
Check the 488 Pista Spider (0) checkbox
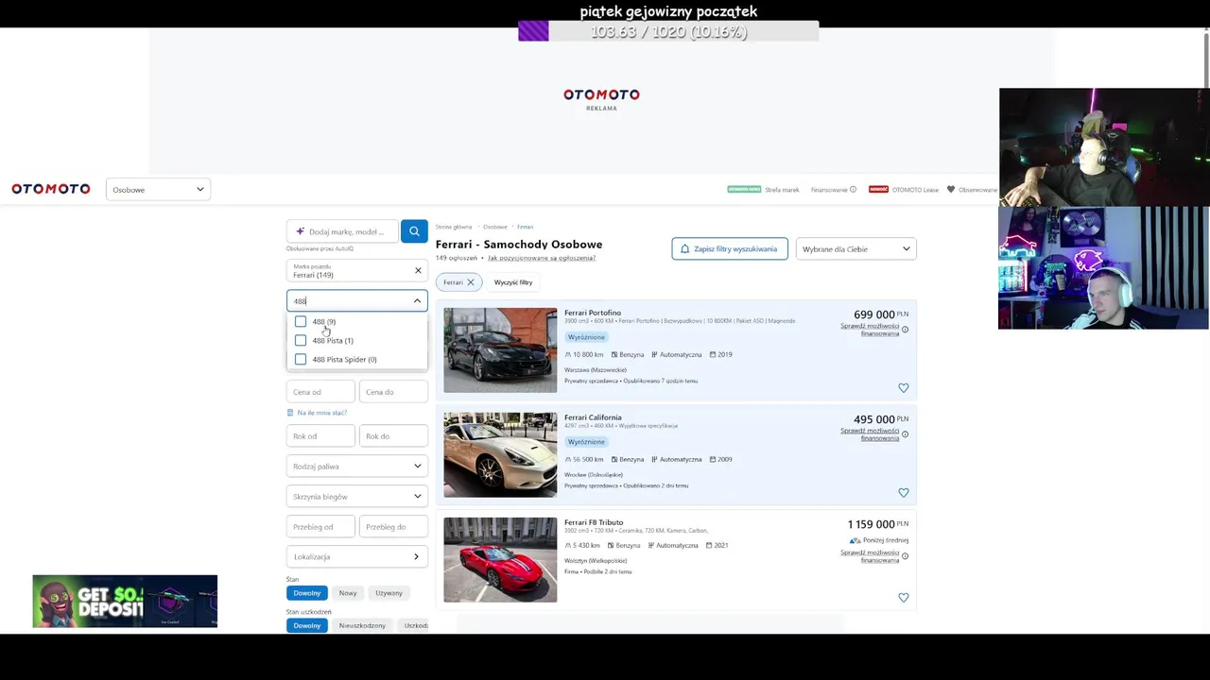click(x=301, y=360)
